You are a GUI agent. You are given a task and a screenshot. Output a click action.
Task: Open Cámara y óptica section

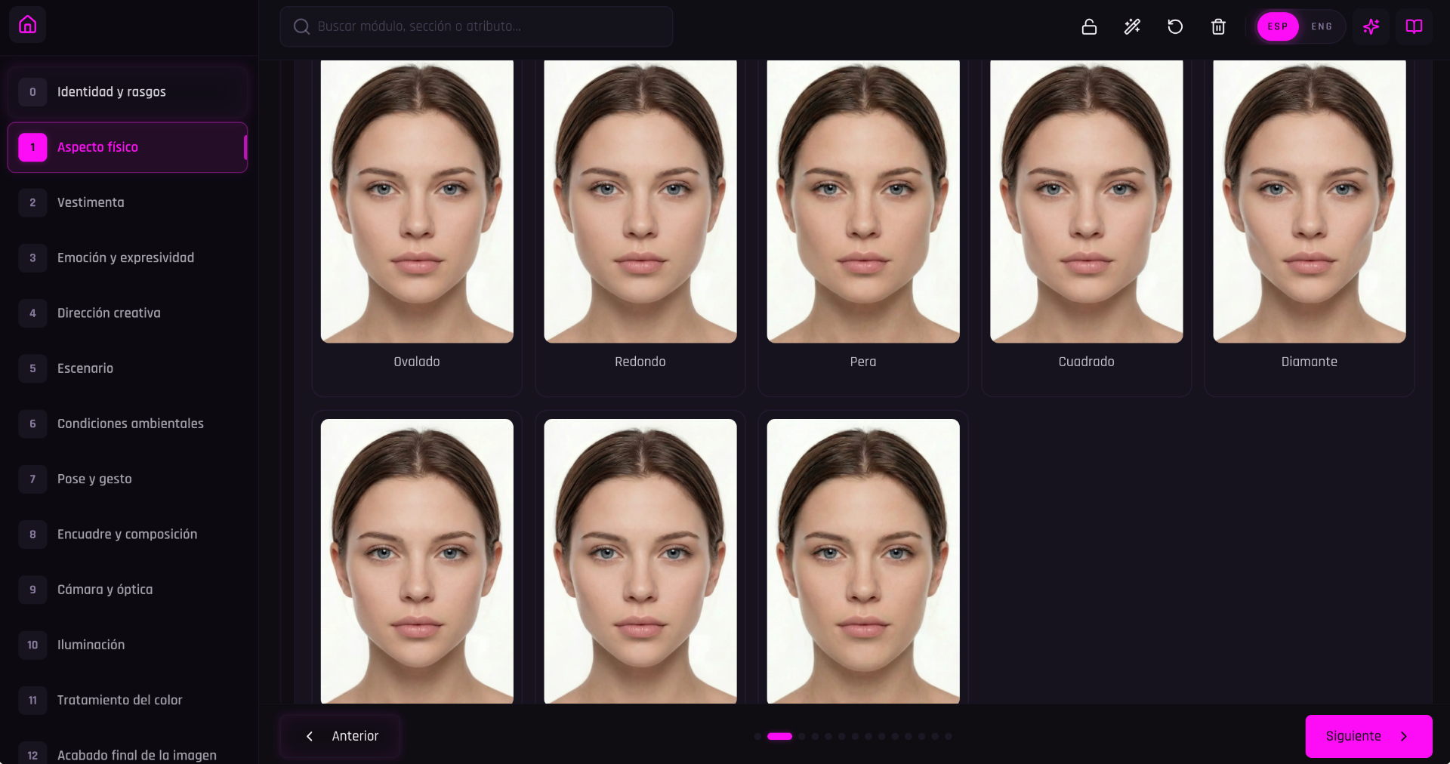point(128,589)
